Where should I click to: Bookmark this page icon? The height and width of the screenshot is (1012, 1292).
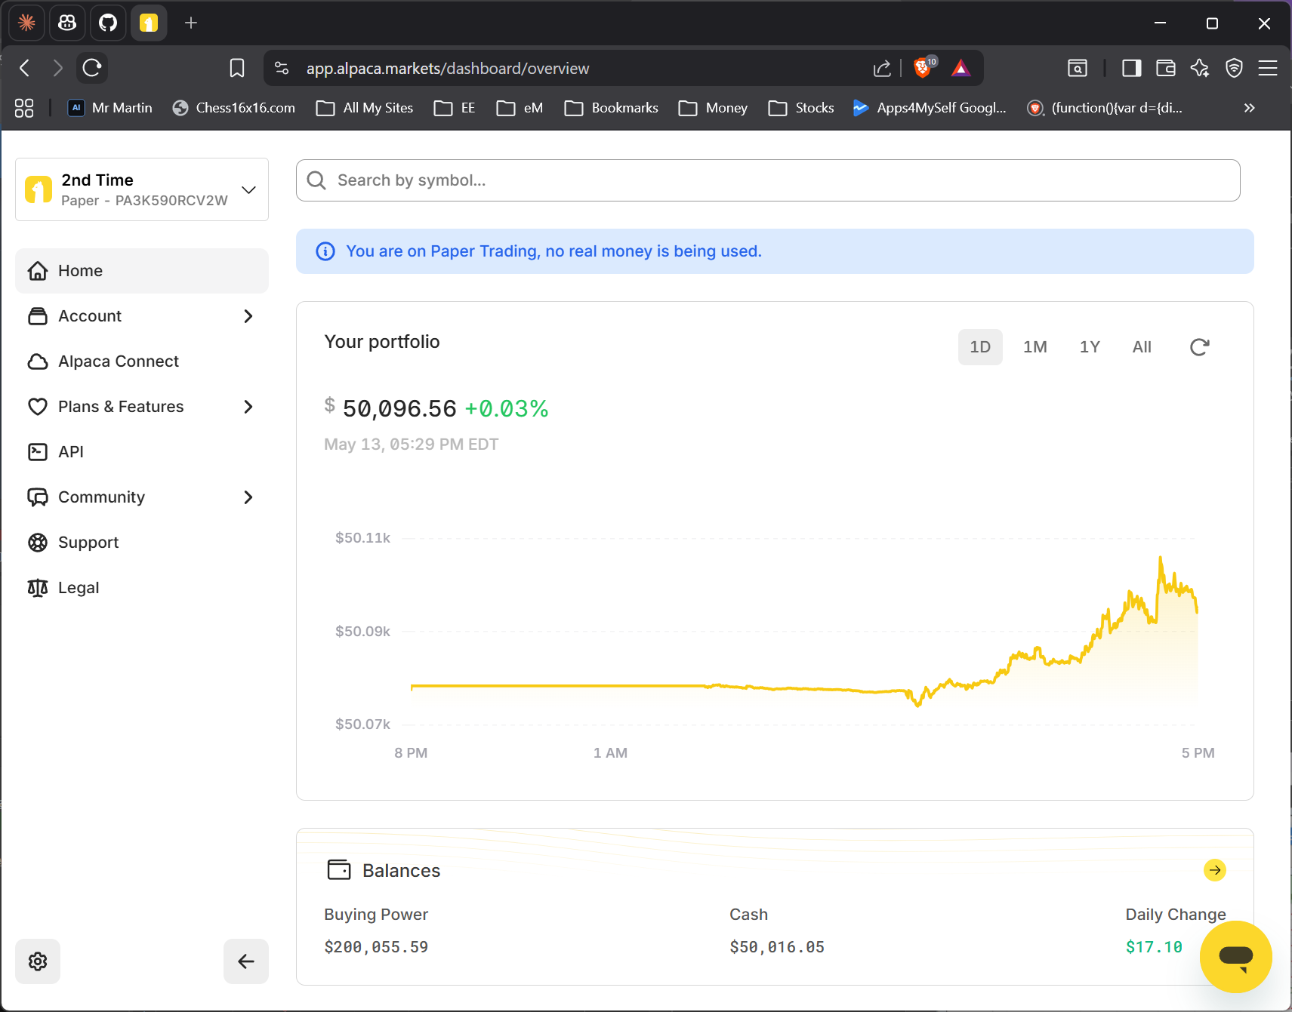(237, 69)
